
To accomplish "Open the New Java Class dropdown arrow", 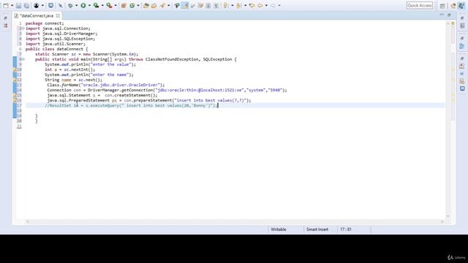I will [138, 6].
